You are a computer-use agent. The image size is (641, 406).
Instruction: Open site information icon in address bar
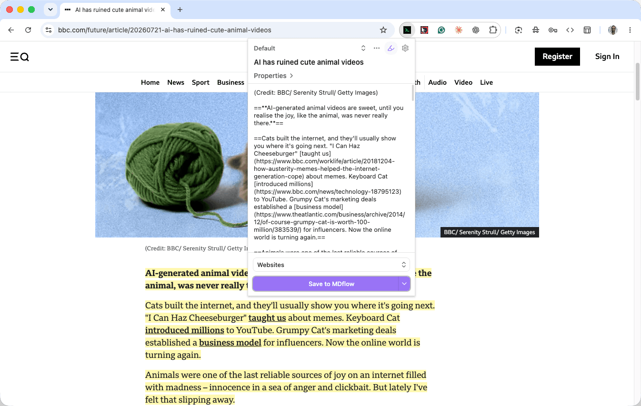[48, 30]
